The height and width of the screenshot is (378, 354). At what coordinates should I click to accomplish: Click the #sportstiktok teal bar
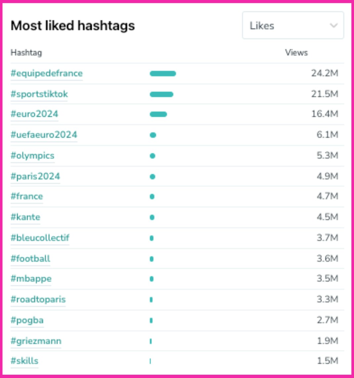161,94
